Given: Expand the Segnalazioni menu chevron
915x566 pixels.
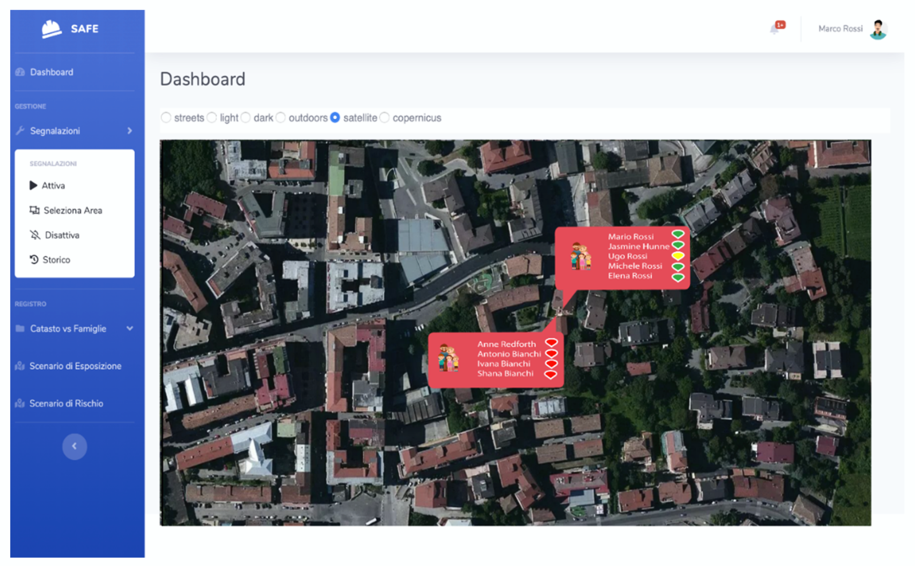Looking at the screenshot, I should pos(130,131).
